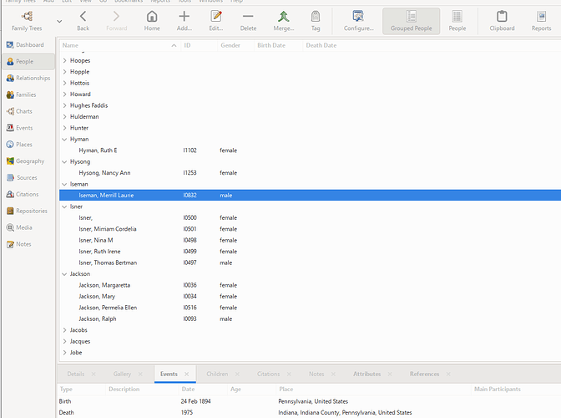Go to the Home person
The height and width of the screenshot is (418, 561).
coord(152,21)
